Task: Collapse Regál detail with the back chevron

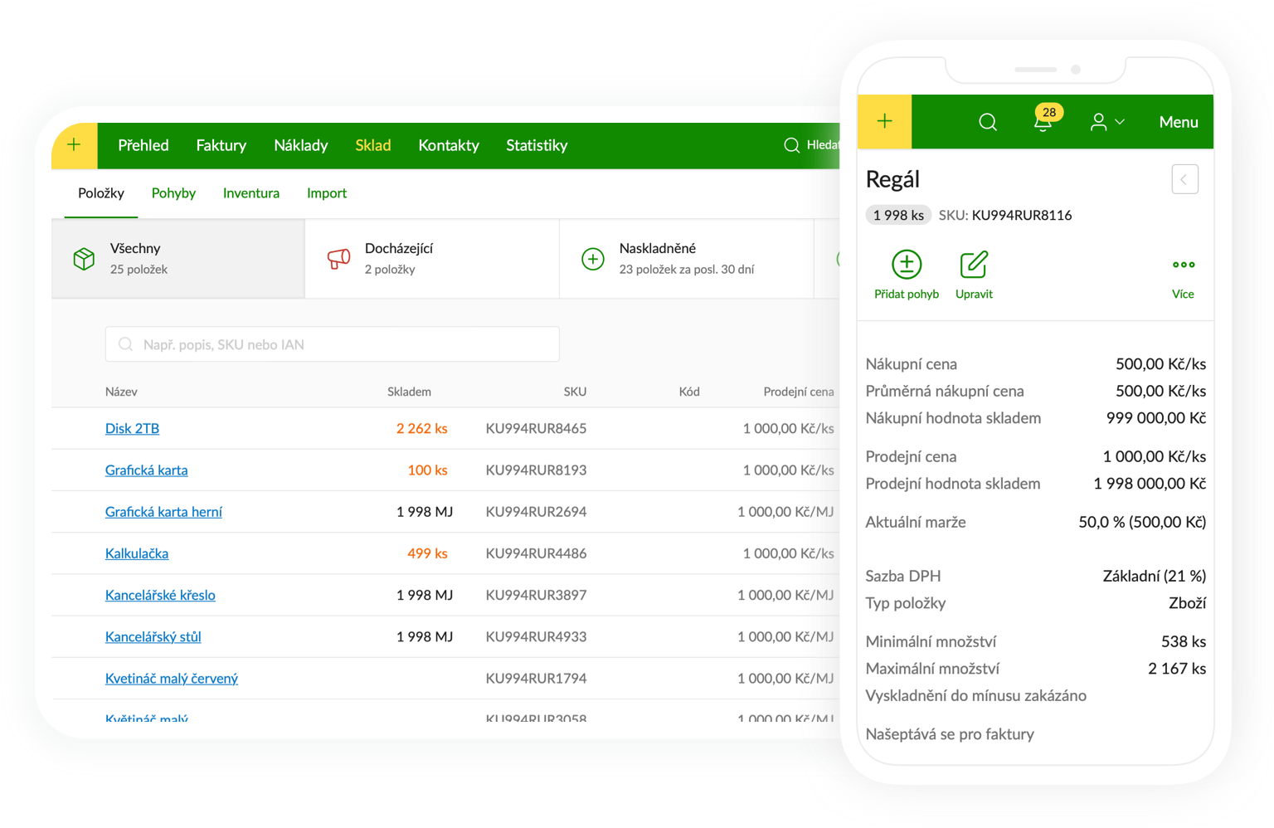Action: 1184,179
